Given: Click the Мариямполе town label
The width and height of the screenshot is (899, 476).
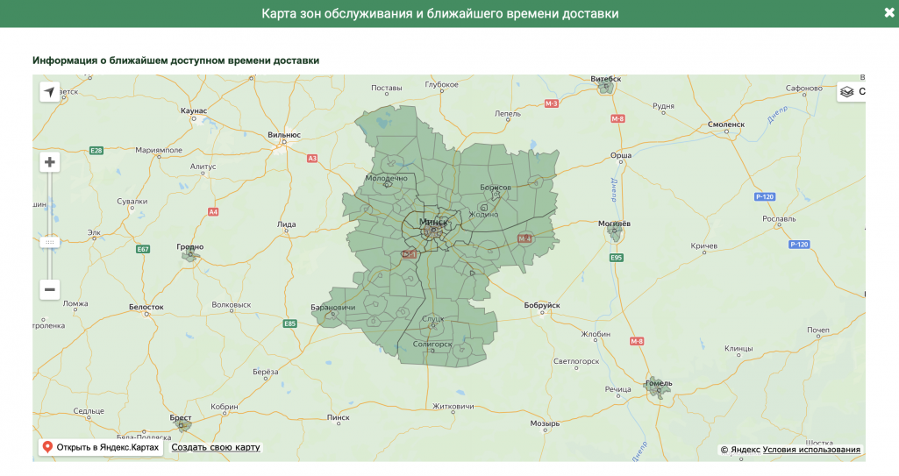Looking at the screenshot, I should [x=159, y=150].
